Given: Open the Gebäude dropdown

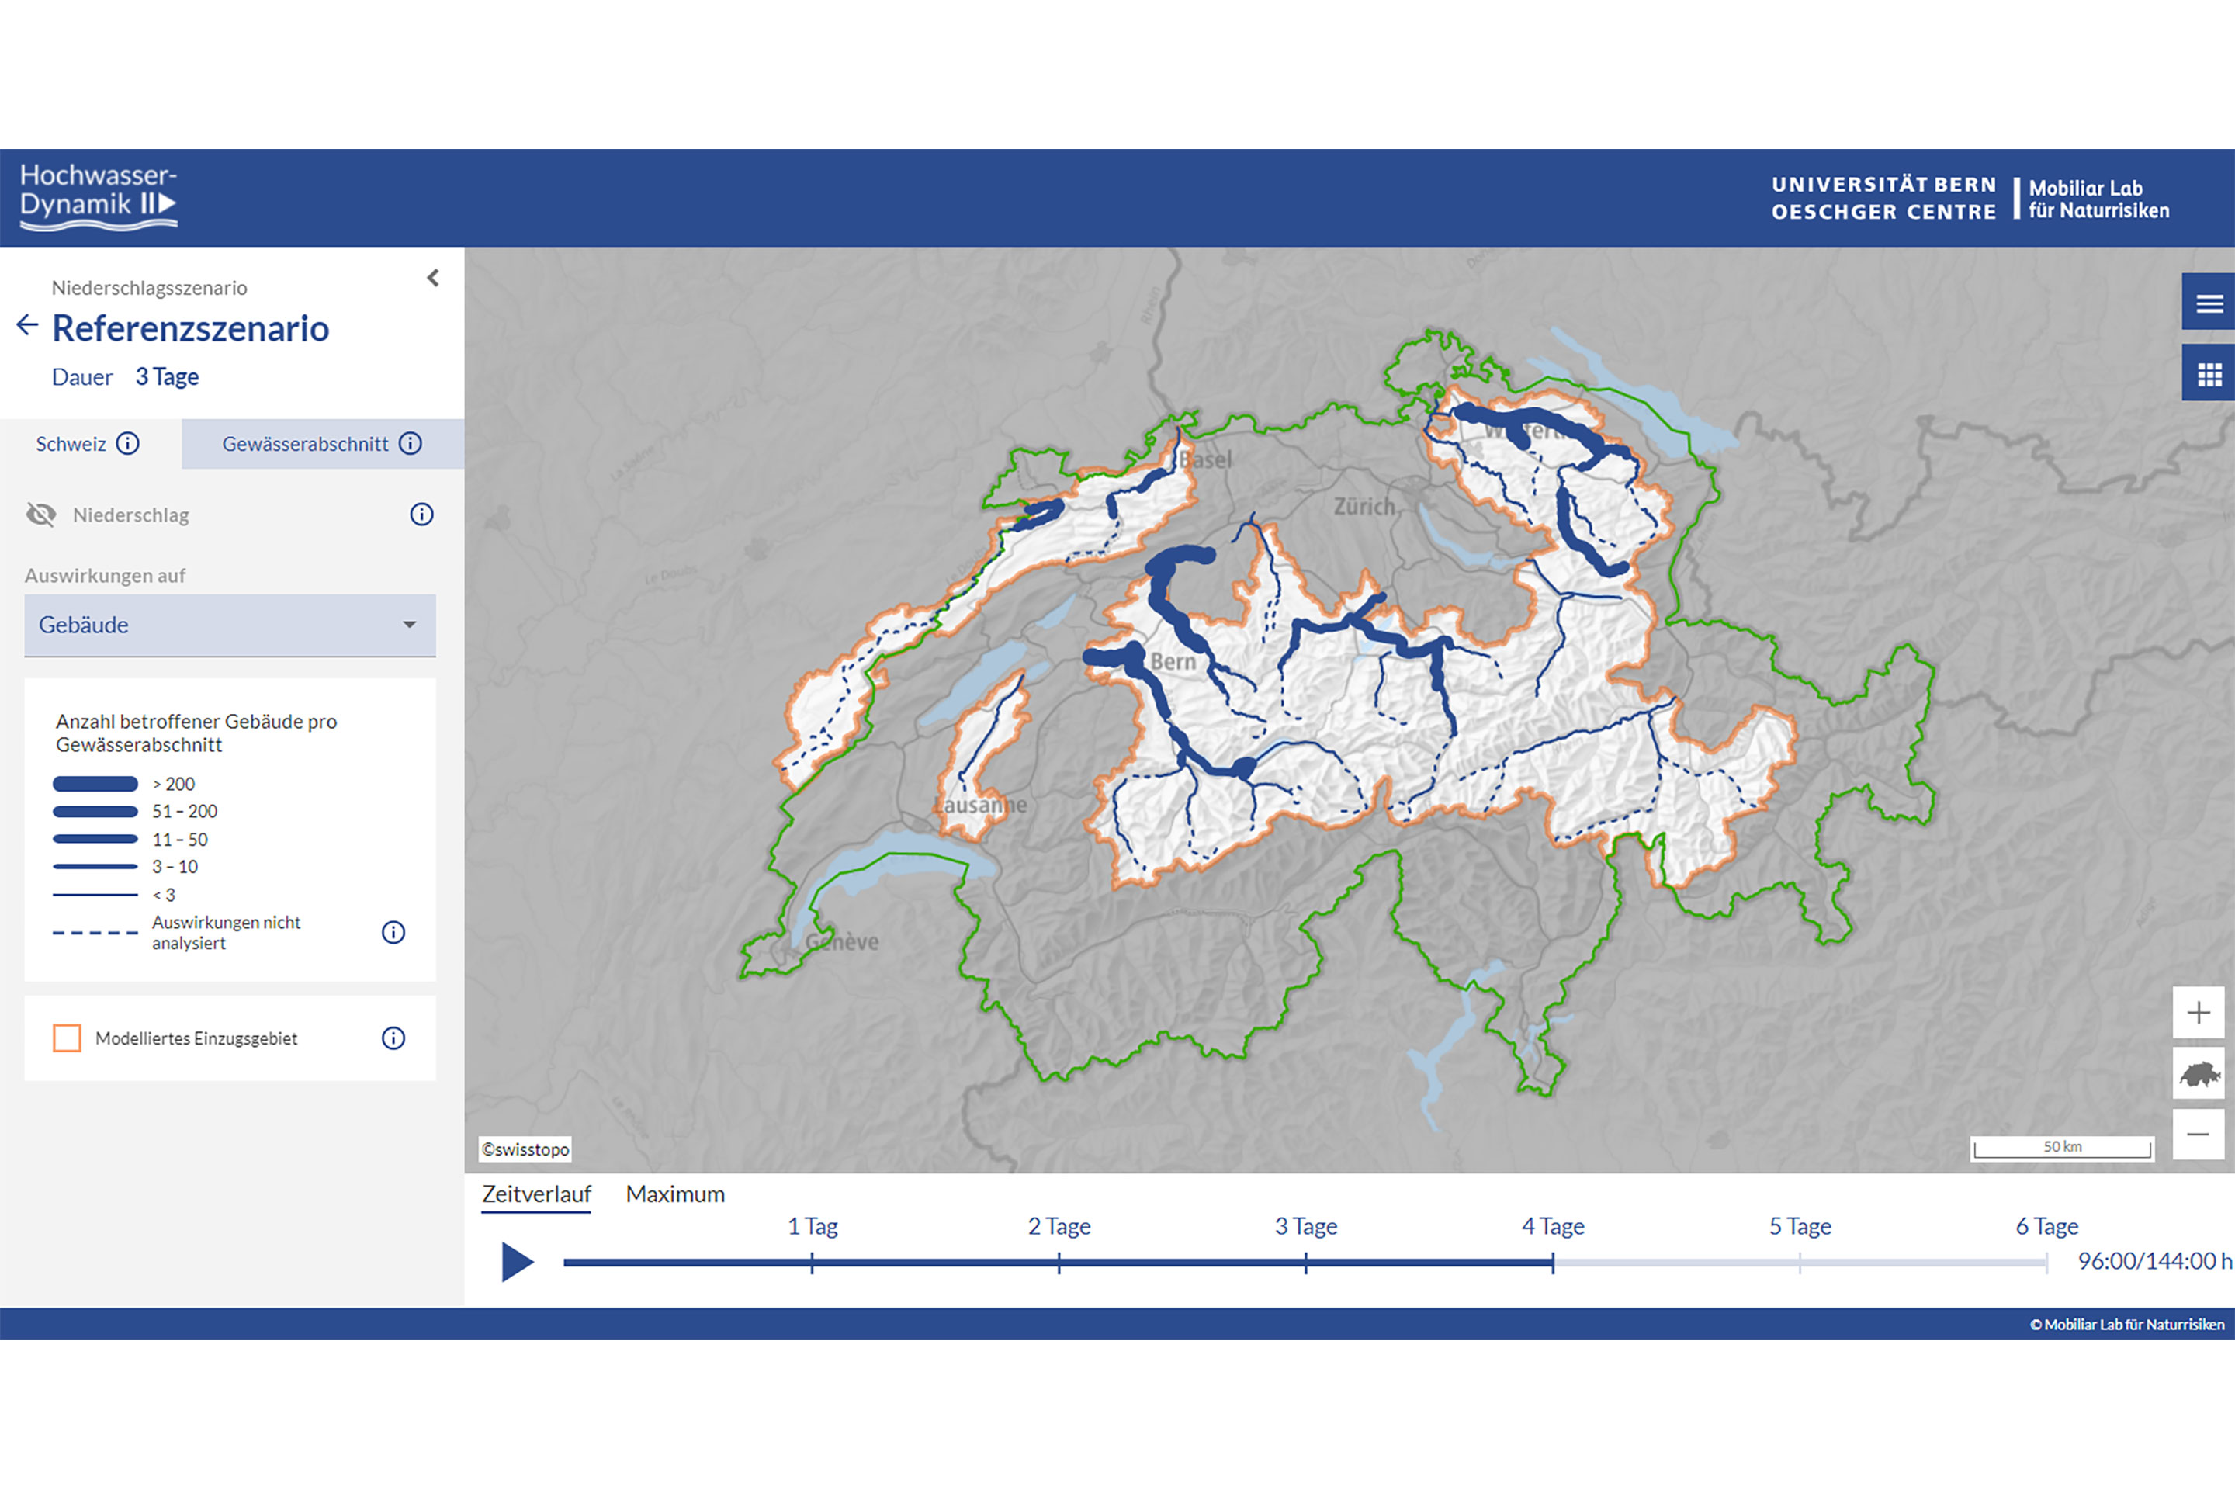Looking at the screenshot, I should tap(230, 625).
